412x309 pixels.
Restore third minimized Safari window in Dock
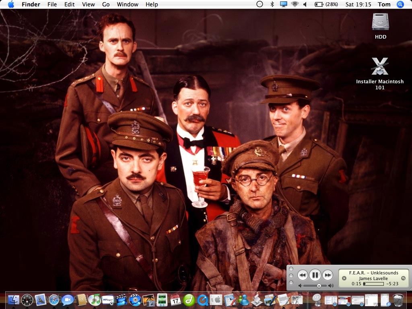point(358,300)
